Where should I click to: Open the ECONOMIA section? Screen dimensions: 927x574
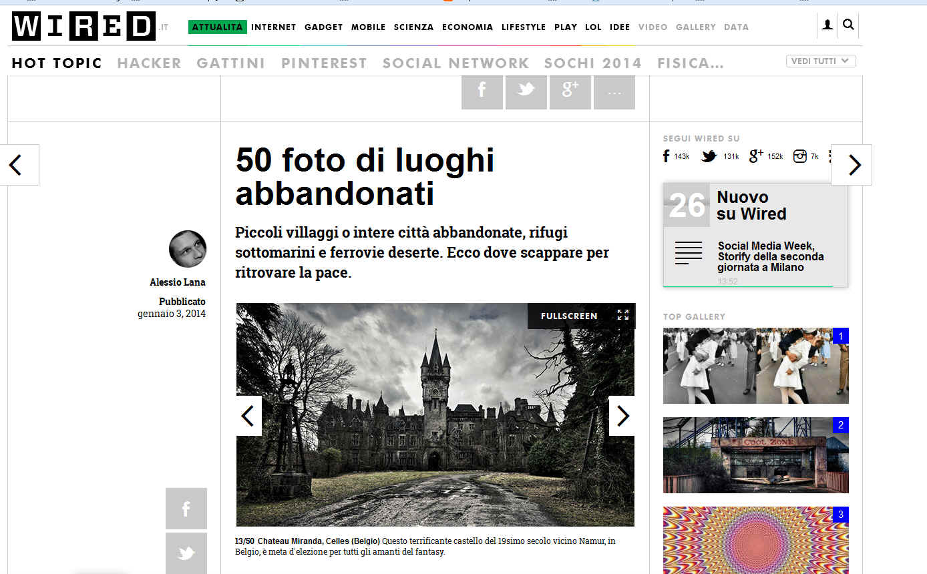coord(468,27)
